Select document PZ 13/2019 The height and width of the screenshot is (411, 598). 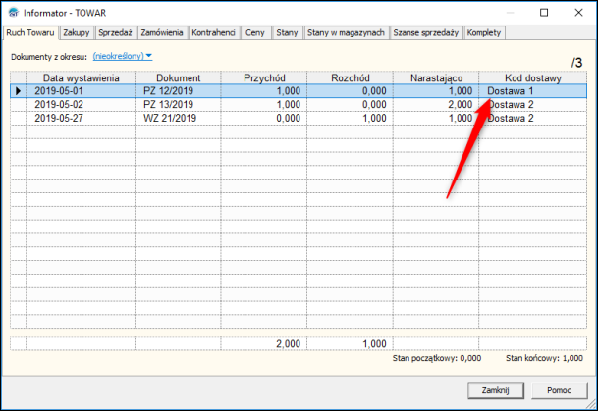coord(178,105)
